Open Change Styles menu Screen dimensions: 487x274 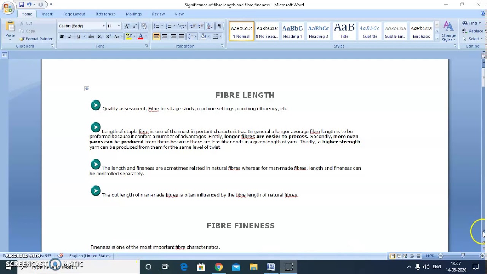(x=449, y=32)
